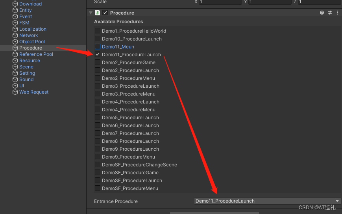Select Localization in the hierarchy

click(33, 29)
